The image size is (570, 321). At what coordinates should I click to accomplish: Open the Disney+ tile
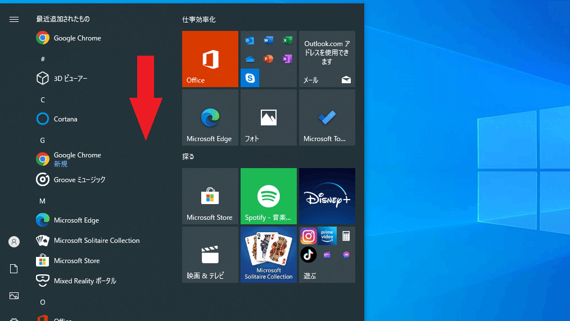[327, 196]
